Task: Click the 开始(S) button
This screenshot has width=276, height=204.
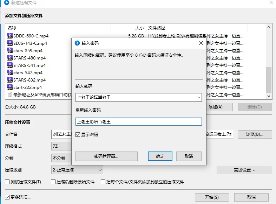Action: pyautogui.click(x=212, y=197)
